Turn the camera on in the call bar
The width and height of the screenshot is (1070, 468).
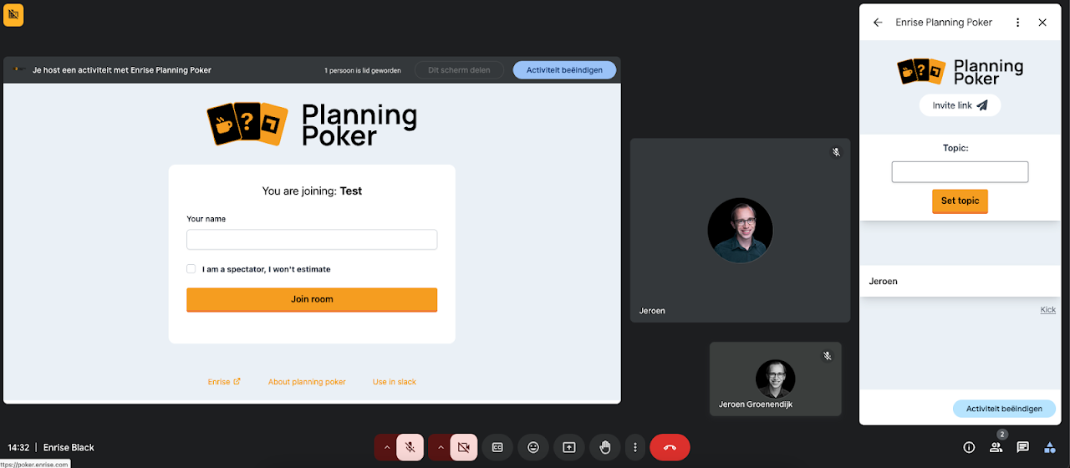click(464, 447)
